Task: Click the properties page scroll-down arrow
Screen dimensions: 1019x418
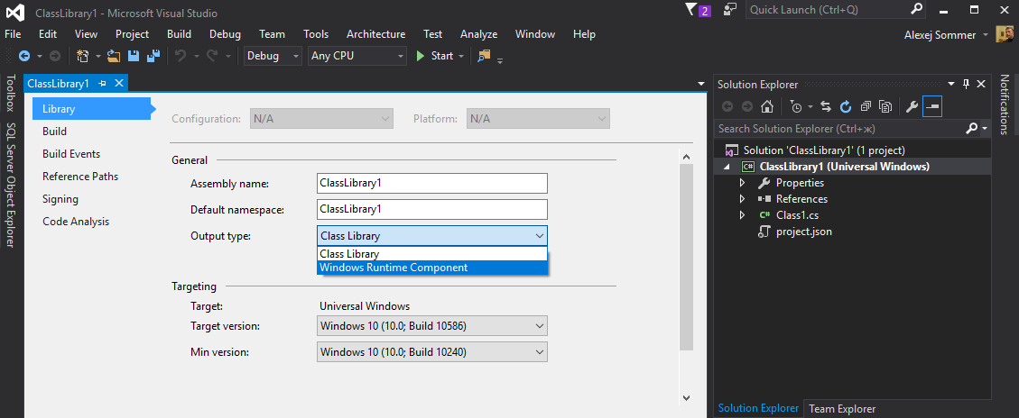Action: [686, 397]
